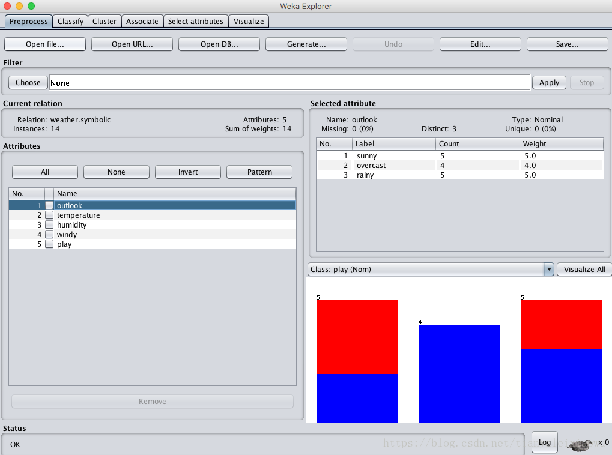
Task: Select All attributes button
Action: tap(45, 172)
